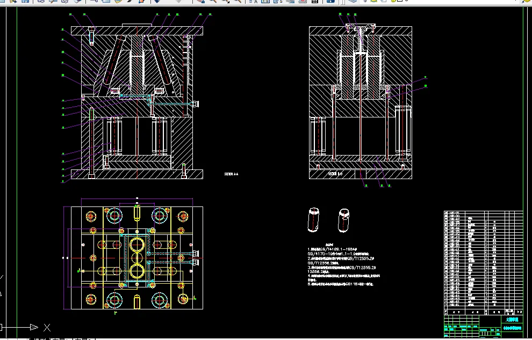Select the SECTION A-A label text

232,174
